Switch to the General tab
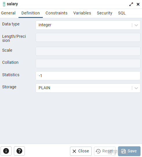The height and width of the screenshot is (157, 142). (x=8, y=13)
